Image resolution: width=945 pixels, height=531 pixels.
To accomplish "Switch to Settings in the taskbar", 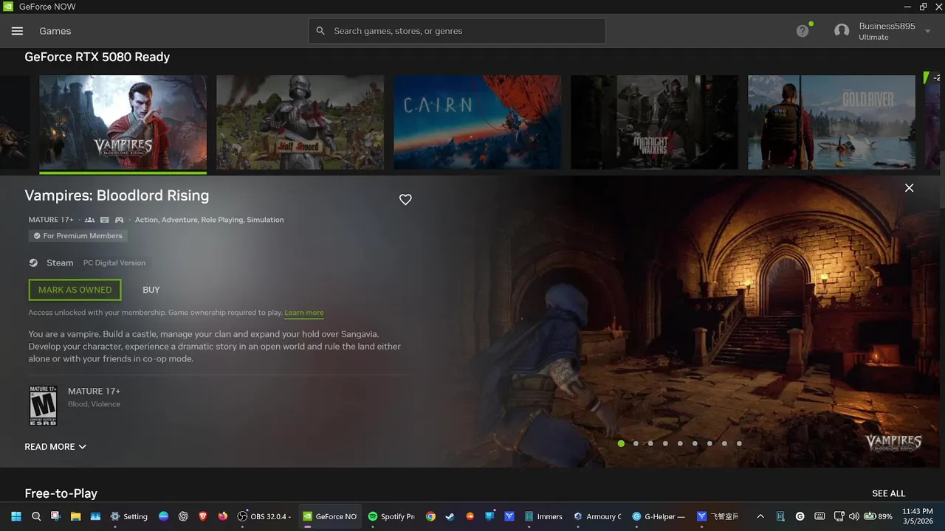I will coord(129,516).
